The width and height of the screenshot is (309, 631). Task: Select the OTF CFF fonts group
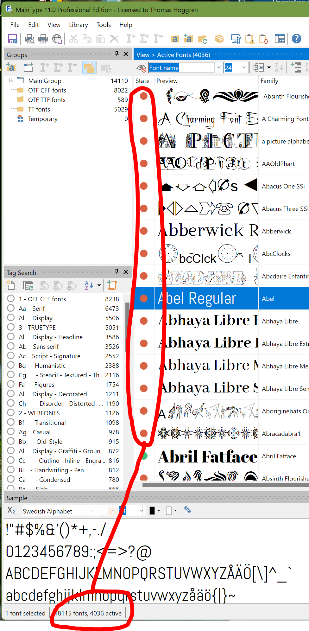[47, 90]
